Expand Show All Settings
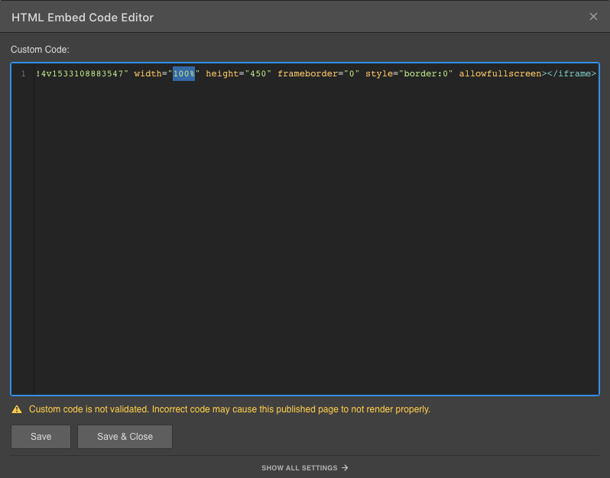 (299, 468)
